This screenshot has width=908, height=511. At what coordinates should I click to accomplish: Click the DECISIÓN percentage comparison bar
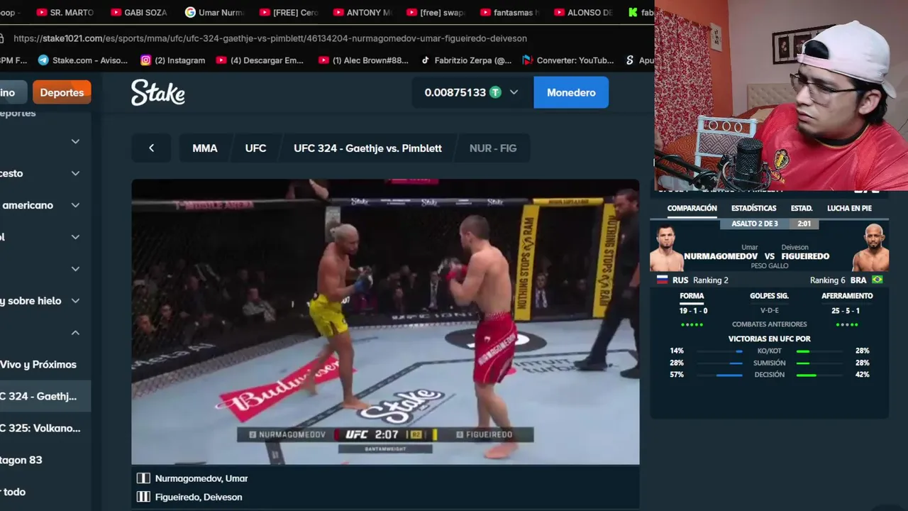[769, 375]
